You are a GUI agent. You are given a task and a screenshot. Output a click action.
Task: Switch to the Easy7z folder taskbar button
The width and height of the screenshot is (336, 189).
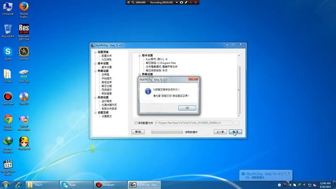coord(42,185)
